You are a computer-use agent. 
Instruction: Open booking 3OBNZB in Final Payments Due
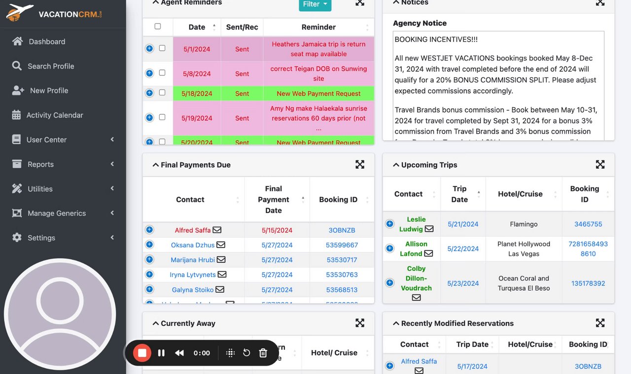342,230
